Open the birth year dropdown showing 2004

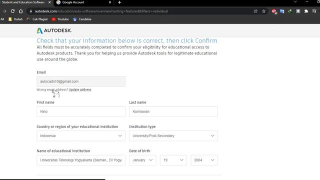(x=204, y=160)
